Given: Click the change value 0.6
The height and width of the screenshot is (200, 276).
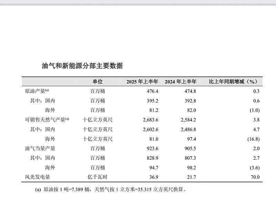Looking at the screenshot, I should tap(256, 101).
